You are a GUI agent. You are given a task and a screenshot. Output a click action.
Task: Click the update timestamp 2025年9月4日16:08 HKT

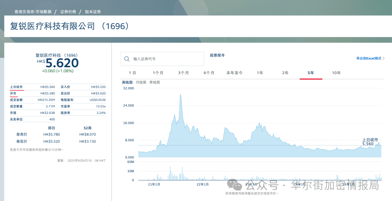pos(86,161)
